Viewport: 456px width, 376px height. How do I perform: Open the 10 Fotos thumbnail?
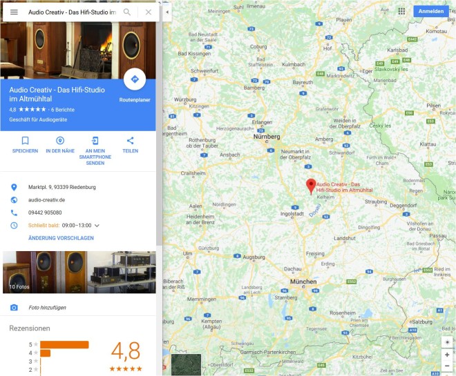pos(79,272)
